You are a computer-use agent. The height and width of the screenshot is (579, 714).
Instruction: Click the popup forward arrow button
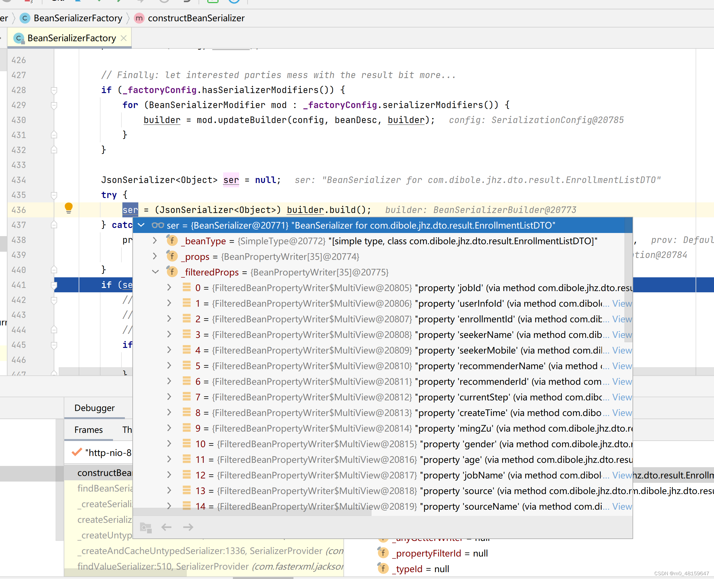tap(188, 527)
